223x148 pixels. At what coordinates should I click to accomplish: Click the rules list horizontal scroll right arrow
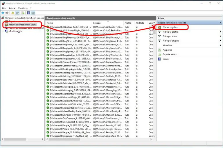[151, 139]
